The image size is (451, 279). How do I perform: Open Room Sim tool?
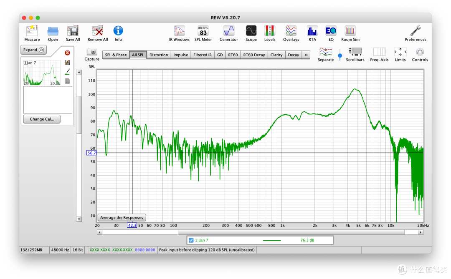(x=350, y=33)
